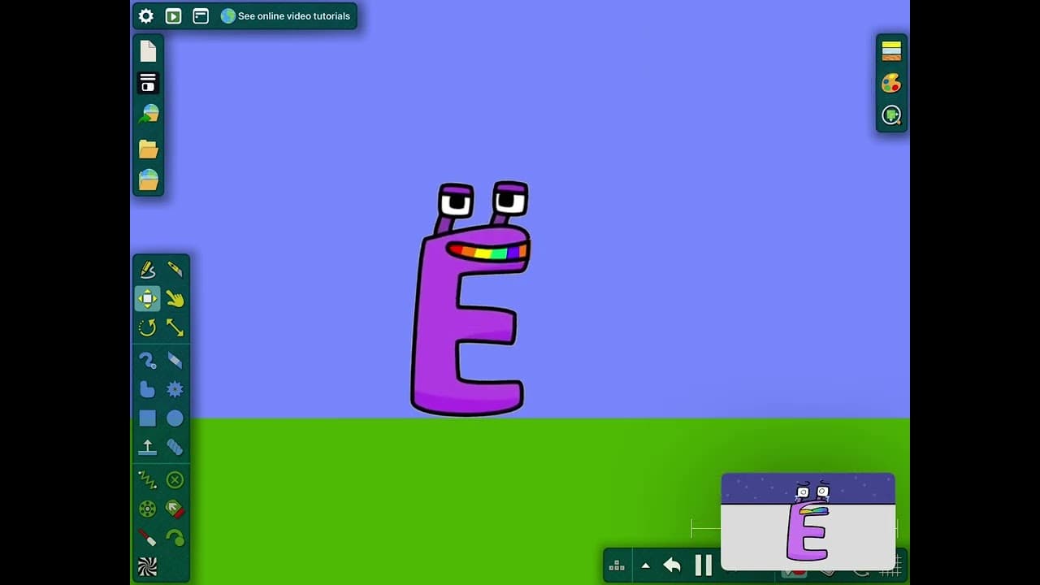This screenshot has height=585, width=1040.
Task: Select the blue curved path tool
Action: tap(147, 360)
